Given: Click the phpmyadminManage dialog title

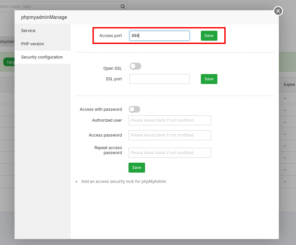Looking at the screenshot, I should click(44, 17).
